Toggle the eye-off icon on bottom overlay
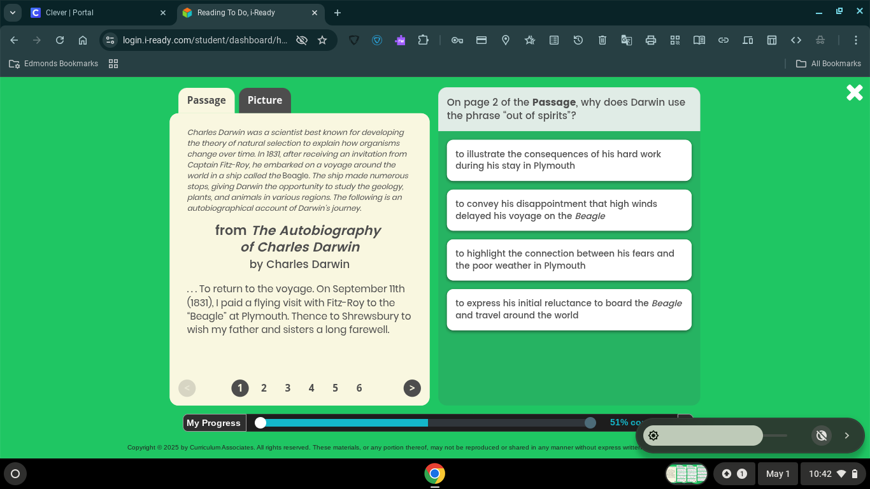This screenshot has width=870, height=489. click(821, 436)
